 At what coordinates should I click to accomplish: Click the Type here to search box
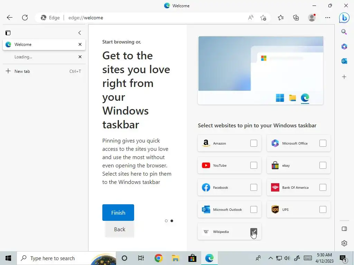tap(66, 258)
